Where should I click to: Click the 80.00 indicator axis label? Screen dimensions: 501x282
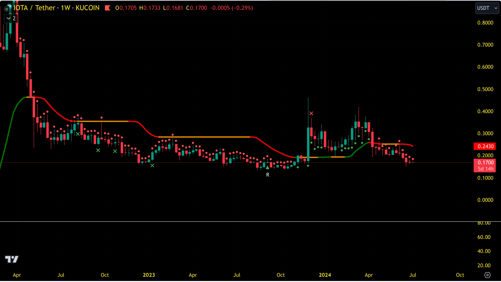pyautogui.click(x=484, y=223)
